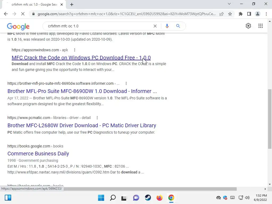Image resolution: width=272 pixels, height=204 pixels.
Task: Stop the page from loading
Action: point(23,14)
